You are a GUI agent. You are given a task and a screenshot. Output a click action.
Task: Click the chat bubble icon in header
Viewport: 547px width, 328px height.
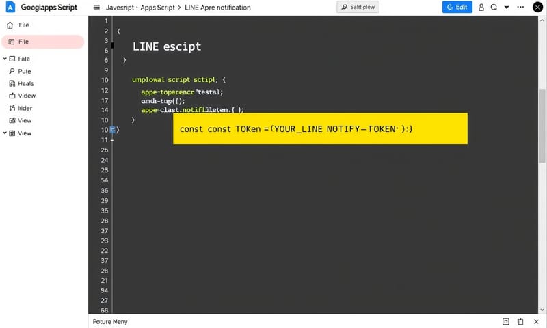tap(494, 7)
